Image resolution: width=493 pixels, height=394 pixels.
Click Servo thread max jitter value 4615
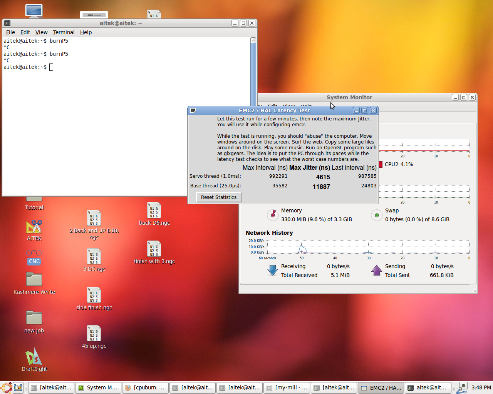[323, 177]
